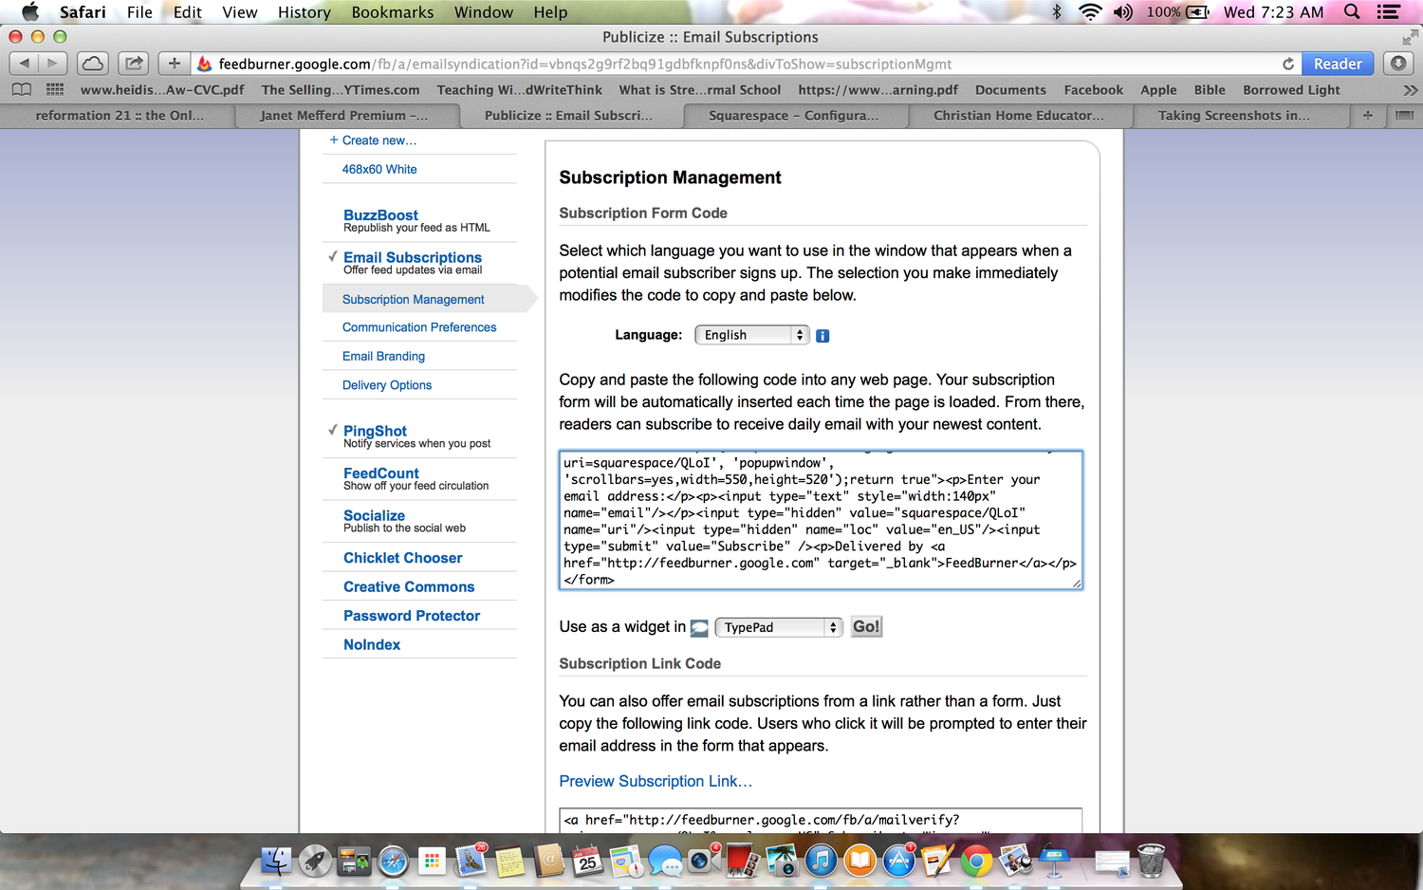Show all tabs overview icon

click(1404, 116)
